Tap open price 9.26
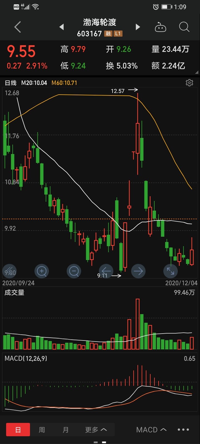 pyautogui.click(x=124, y=49)
